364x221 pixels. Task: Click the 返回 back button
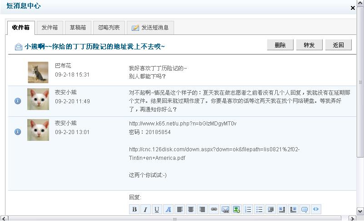tap(339, 45)
